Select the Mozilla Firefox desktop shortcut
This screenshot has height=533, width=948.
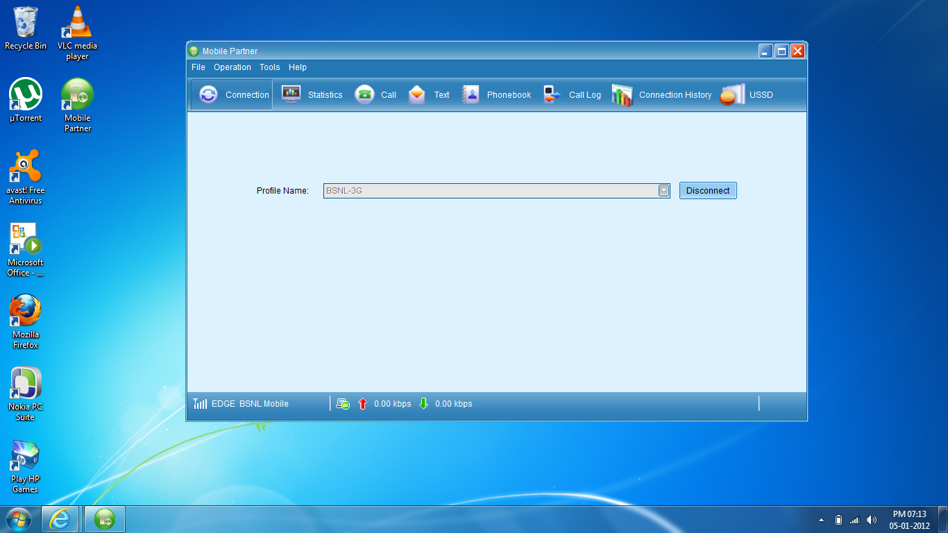point(26,321)
